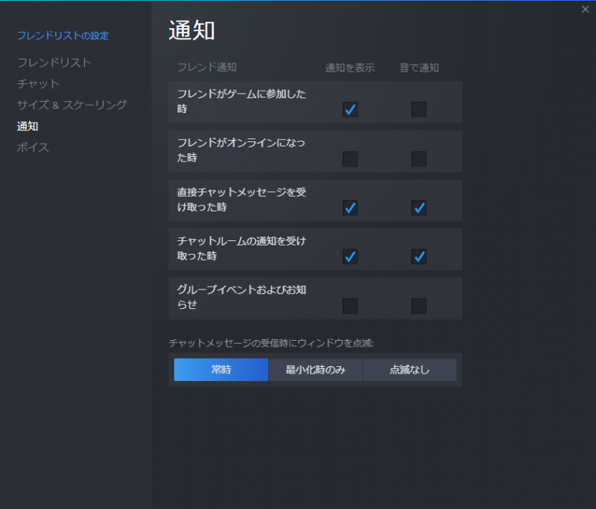
Task: Select 通知 in the sidebar
Action: pos(28,127)
